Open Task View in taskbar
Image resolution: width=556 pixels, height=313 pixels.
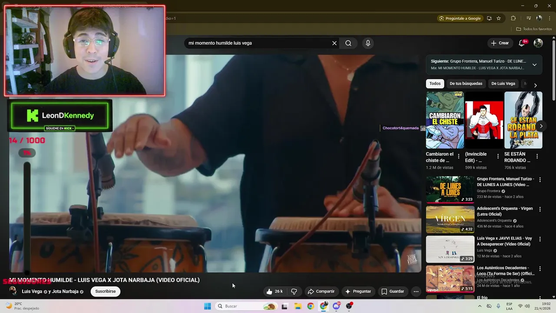tap(285, 306)
